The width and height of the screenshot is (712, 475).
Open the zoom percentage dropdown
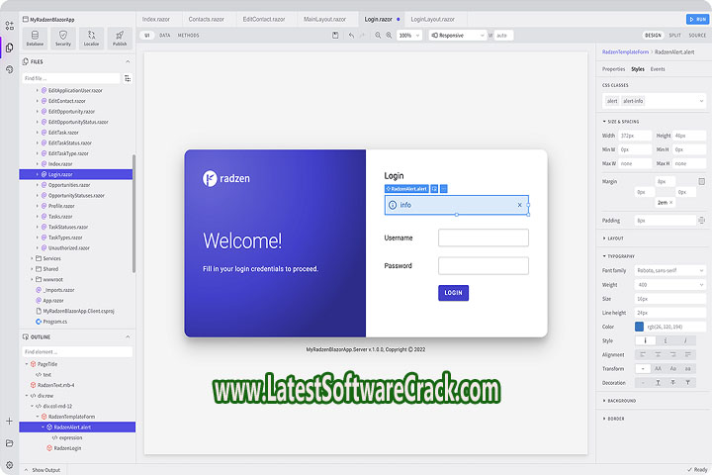pyautogui.click(x=409, y=35)
